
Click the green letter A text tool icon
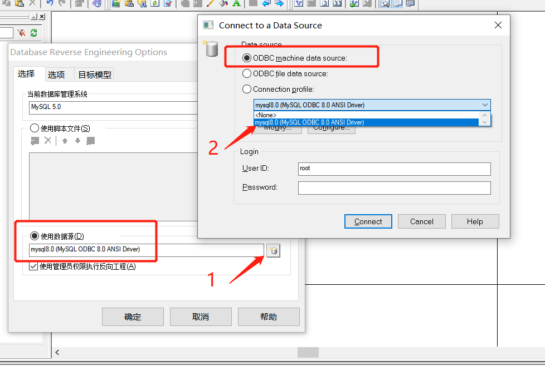tap(236, 3)
